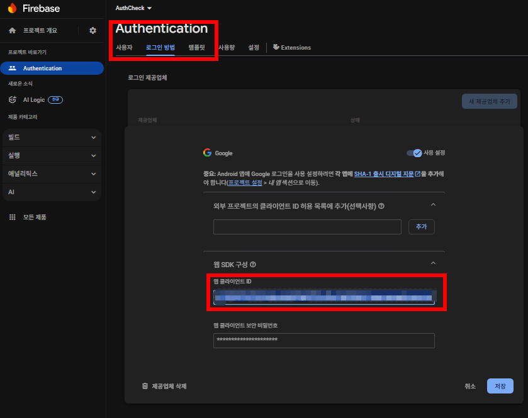The image size is (528, 418).
Task: Click the 로그인 제공업체 heading
Action: click(x=147, y=78)
